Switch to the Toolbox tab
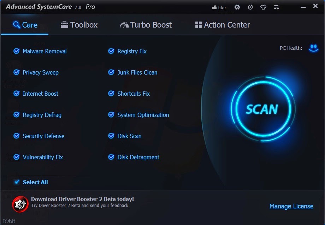Viewport: 325px width, 225px height. pyautogui.click(x=78, y=25)
